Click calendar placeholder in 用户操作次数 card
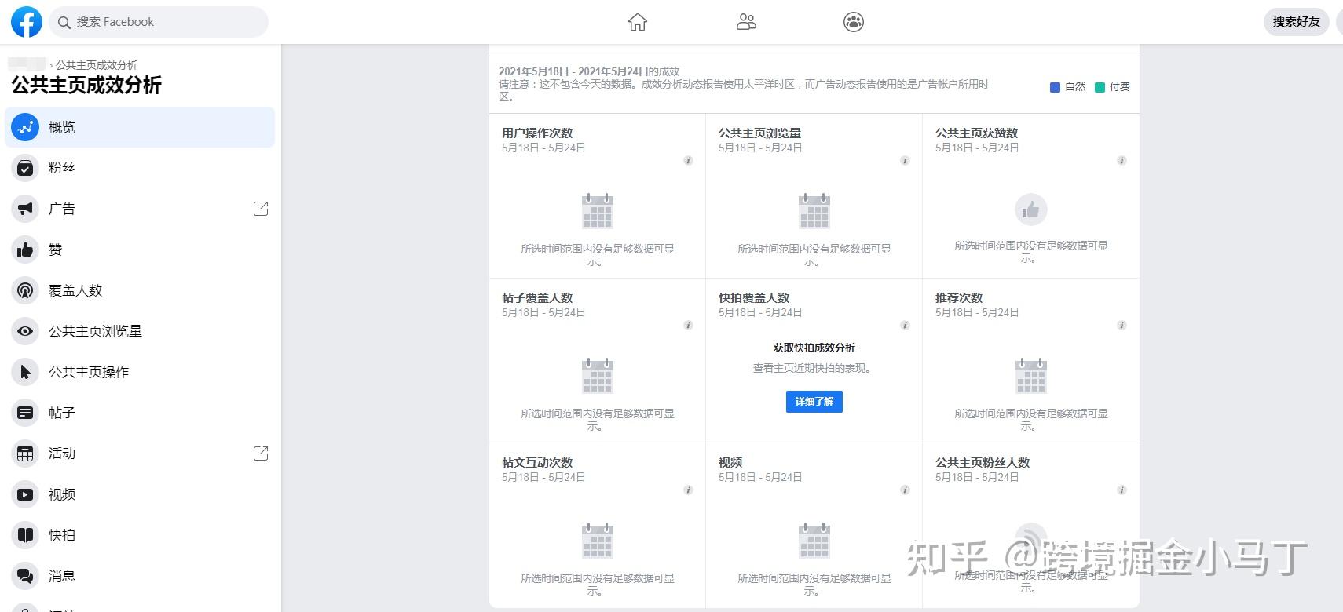 tap(597, 211)
